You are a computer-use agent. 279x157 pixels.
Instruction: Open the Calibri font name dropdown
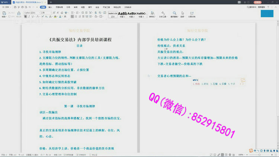(x=32, y=12)
